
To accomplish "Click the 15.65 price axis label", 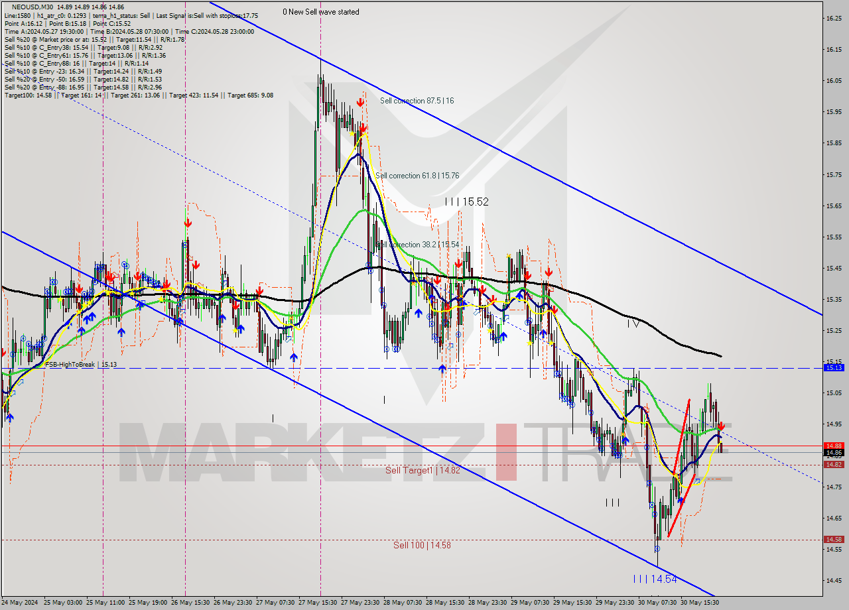I will (x=833, y=206).
